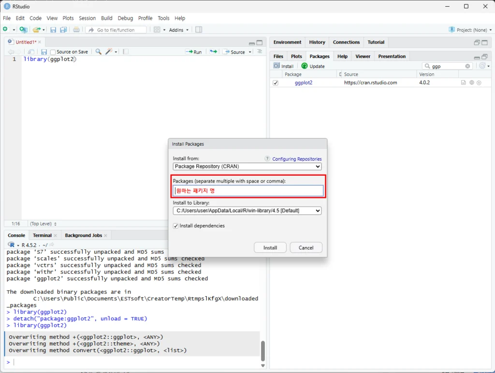Viewport: 495px width, 373px height.
Task: Open the Configuring Repositories link
Action: (297, 159)
